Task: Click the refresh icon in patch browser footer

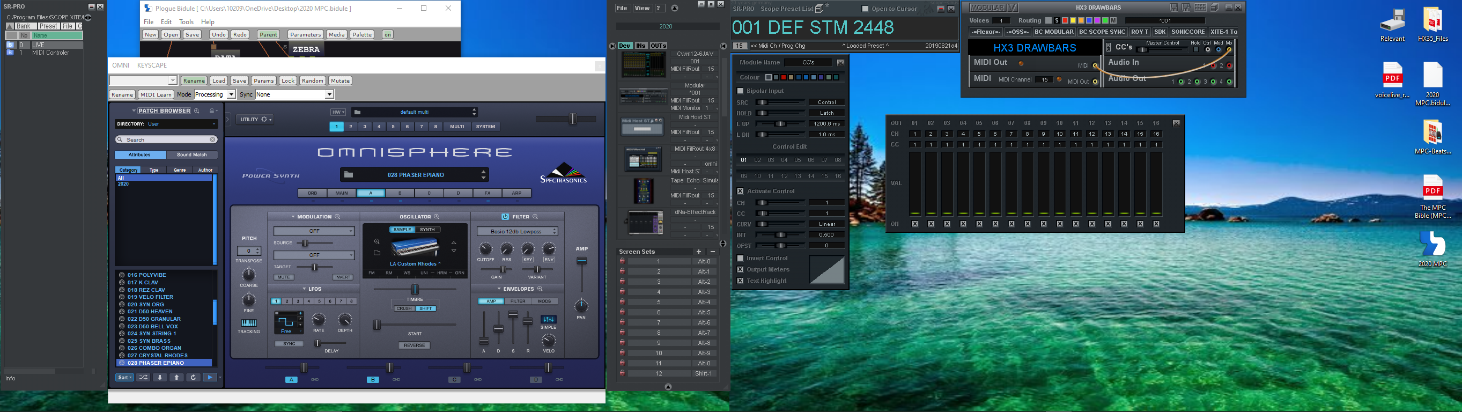Action: coord(193,377)
